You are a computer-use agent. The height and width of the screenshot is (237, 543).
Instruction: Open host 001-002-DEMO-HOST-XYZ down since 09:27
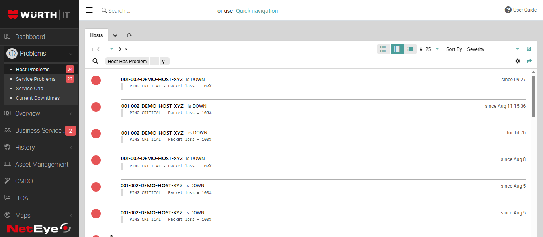(x=152, y=79)
